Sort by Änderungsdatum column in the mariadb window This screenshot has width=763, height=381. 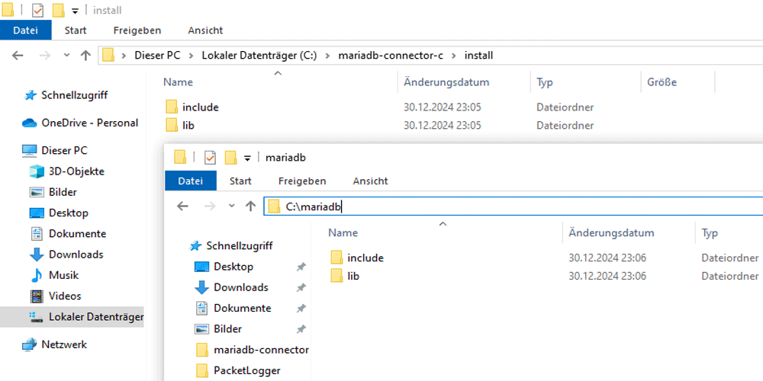(x=611, y=232)
